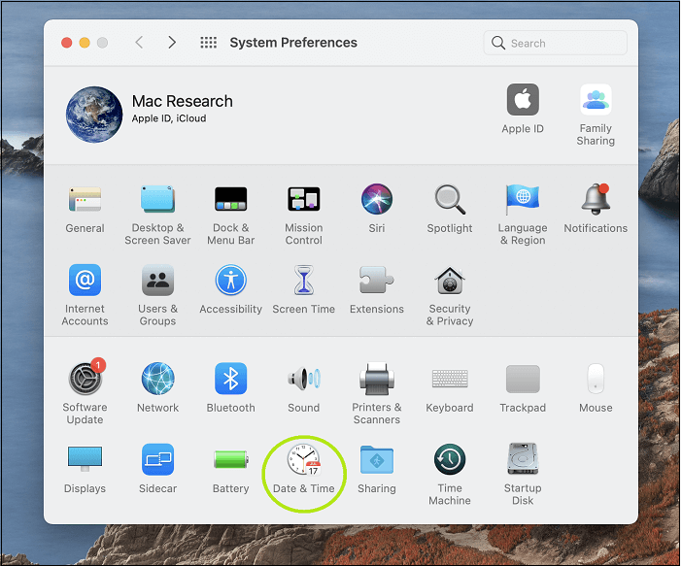The height and width of the screenshot is (566, 682).
Task: Click the forward navigation arrow
Action: [172, 43]
